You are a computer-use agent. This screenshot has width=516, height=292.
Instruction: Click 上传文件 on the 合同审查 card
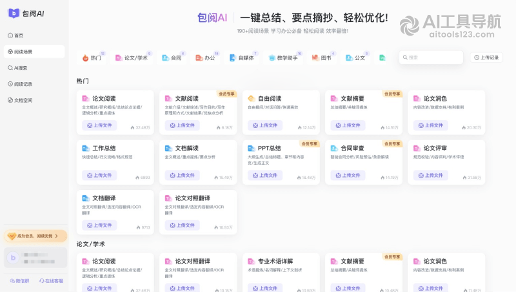pyautogui.click(x=348, y=175)
